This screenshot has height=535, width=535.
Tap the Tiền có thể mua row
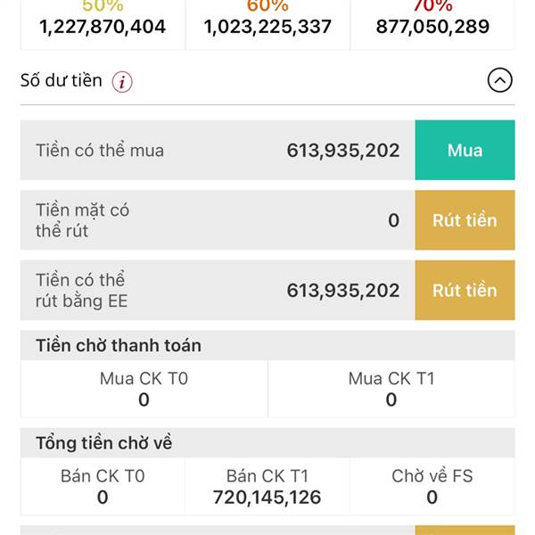(x=218, y=150)
